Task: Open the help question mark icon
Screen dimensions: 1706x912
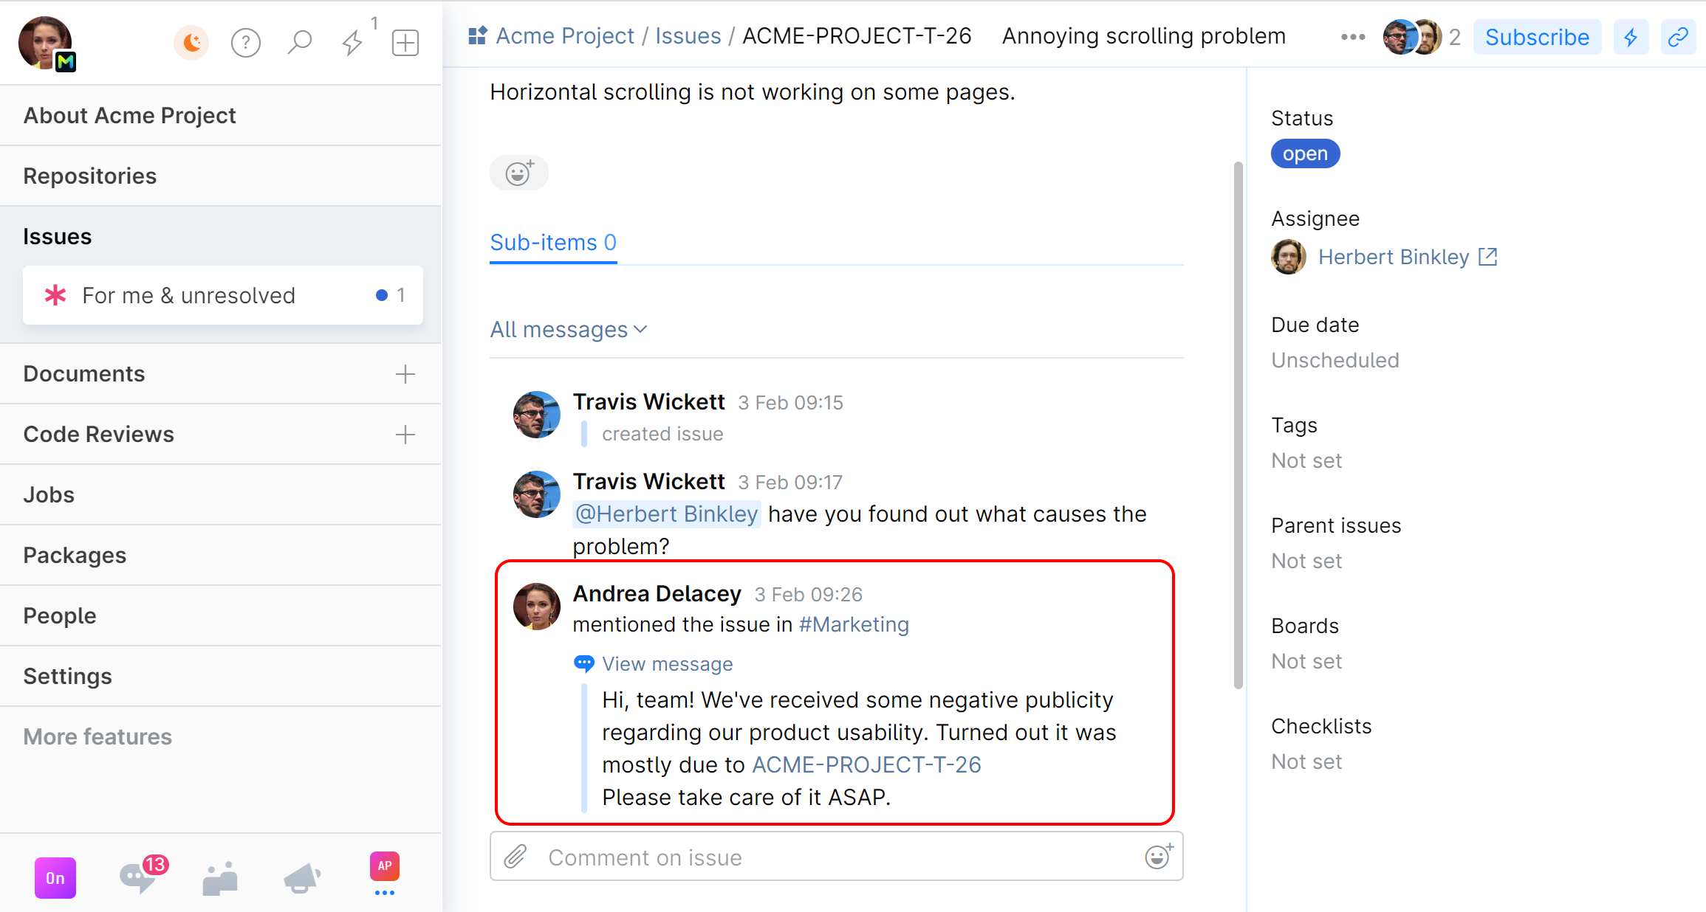Action: 246,42
